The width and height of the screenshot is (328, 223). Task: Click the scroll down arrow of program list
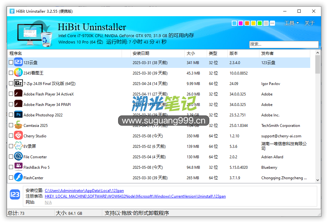click(x=318, y=180)
